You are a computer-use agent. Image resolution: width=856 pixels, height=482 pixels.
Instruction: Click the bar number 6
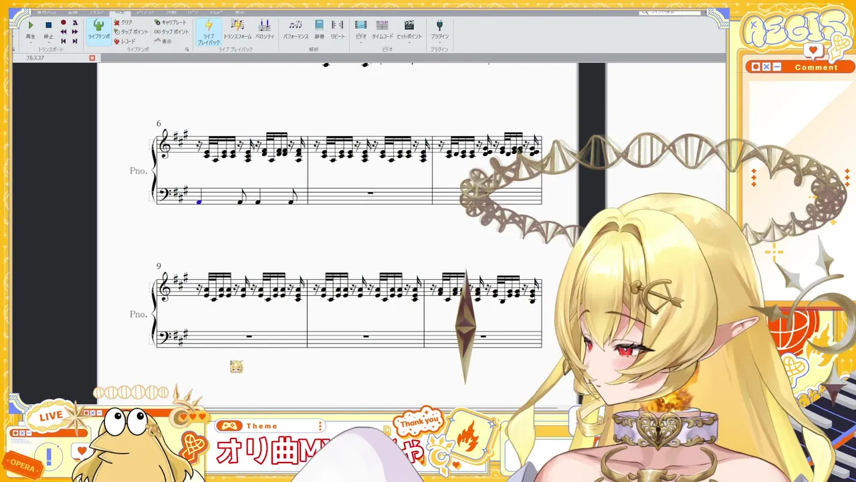pos(159,124)
